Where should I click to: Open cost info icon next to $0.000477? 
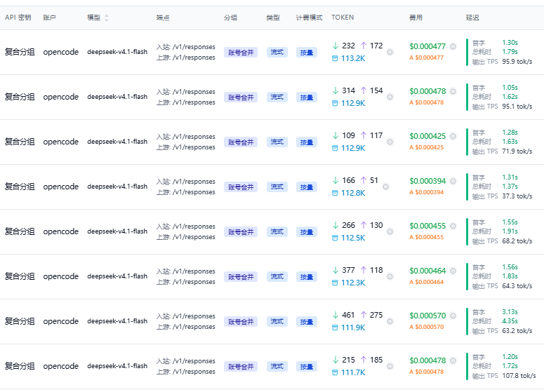point(453,46)
